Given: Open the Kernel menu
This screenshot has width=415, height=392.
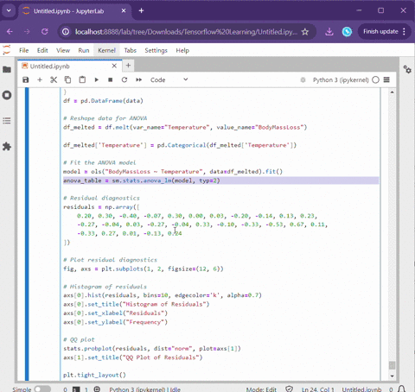Looking at the screenshot, I should [106, 50].
